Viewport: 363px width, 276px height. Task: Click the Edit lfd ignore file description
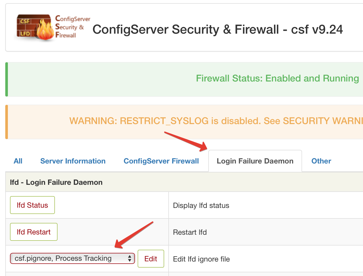coord(201,259)
